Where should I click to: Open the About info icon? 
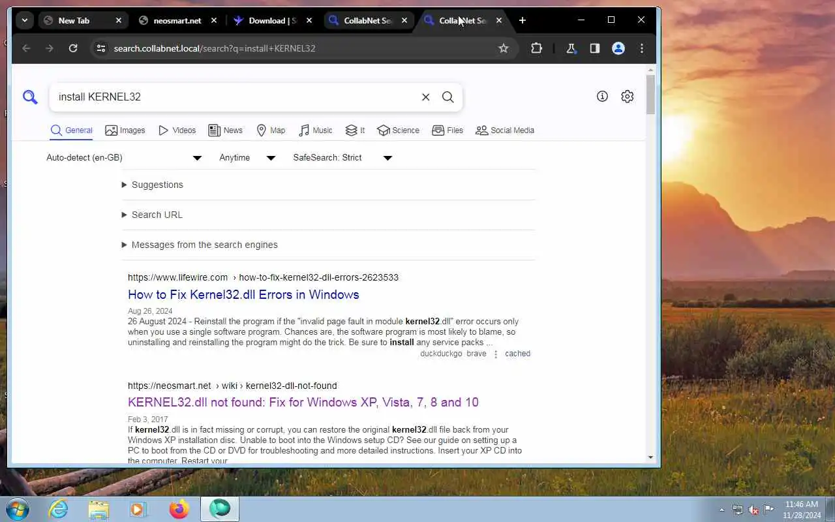[x=602, y=96]
